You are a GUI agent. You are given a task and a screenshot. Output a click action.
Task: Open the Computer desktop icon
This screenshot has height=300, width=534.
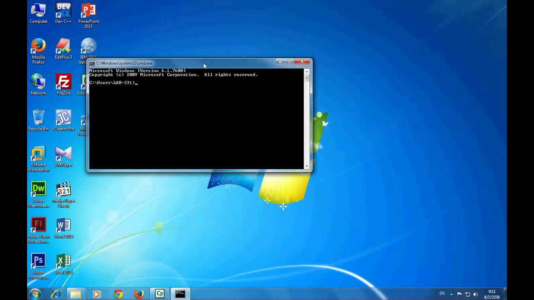(x=38, y=13)
